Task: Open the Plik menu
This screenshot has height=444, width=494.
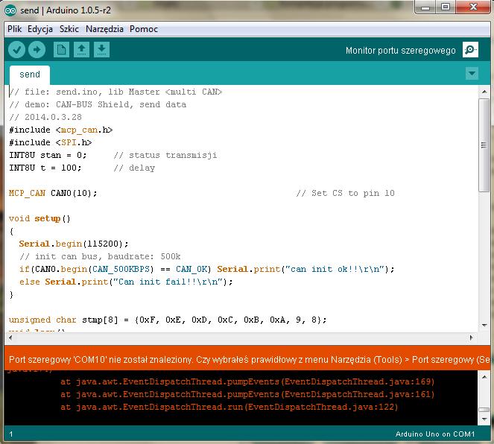Action: coord(14,29)
